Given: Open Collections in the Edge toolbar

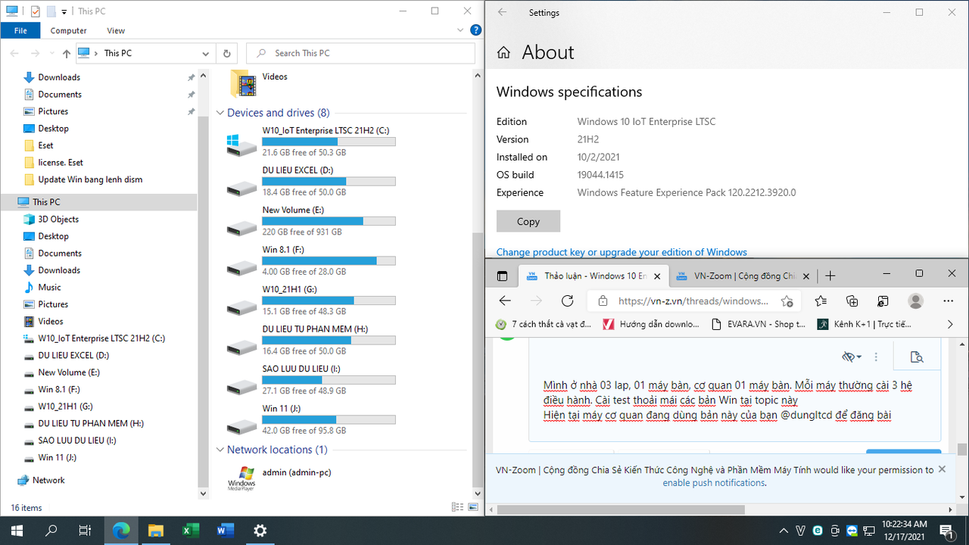Looking at the screenshot, I should click(x=852, y=301).
